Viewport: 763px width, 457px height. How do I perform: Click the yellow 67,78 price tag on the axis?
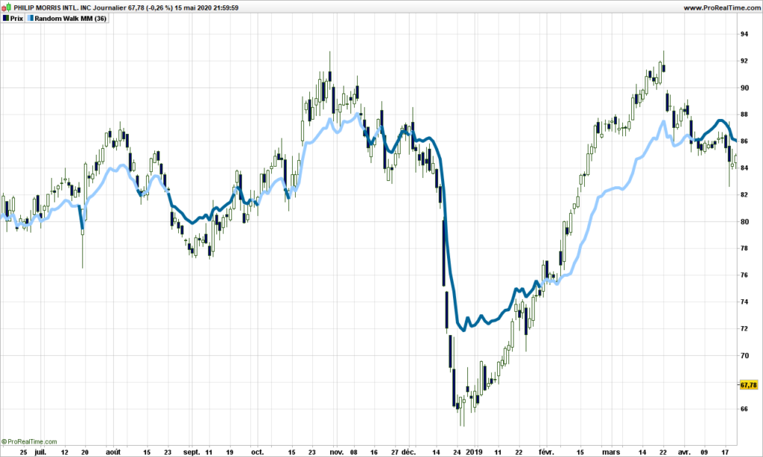(748, 385)
